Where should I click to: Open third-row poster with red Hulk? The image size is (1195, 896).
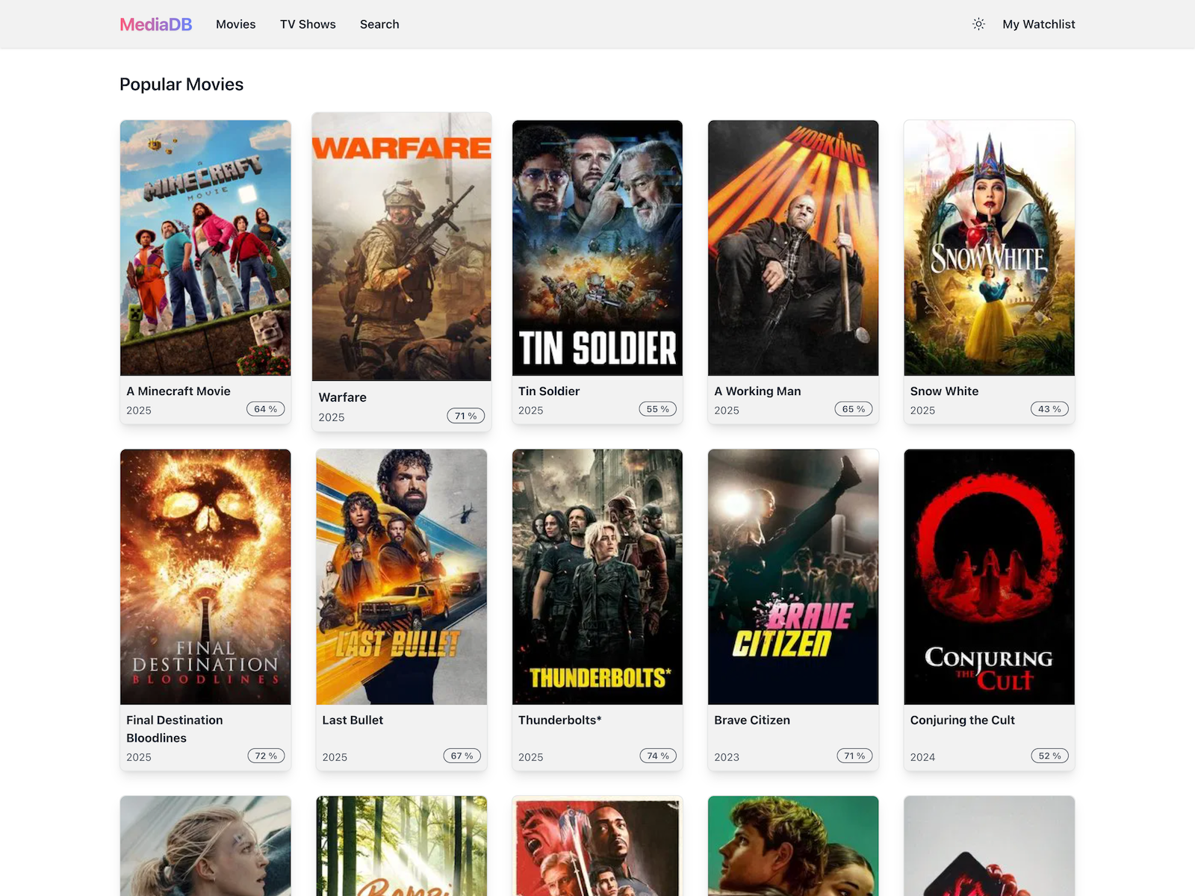click(597, 846)
